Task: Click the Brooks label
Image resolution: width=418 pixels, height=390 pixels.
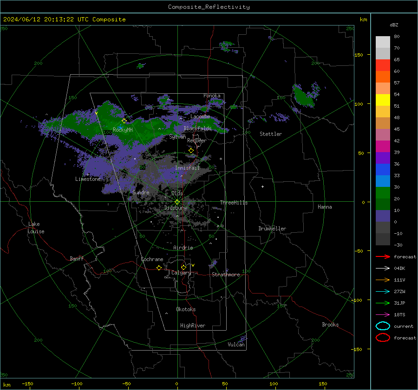Action: click(x=330, y=325)
